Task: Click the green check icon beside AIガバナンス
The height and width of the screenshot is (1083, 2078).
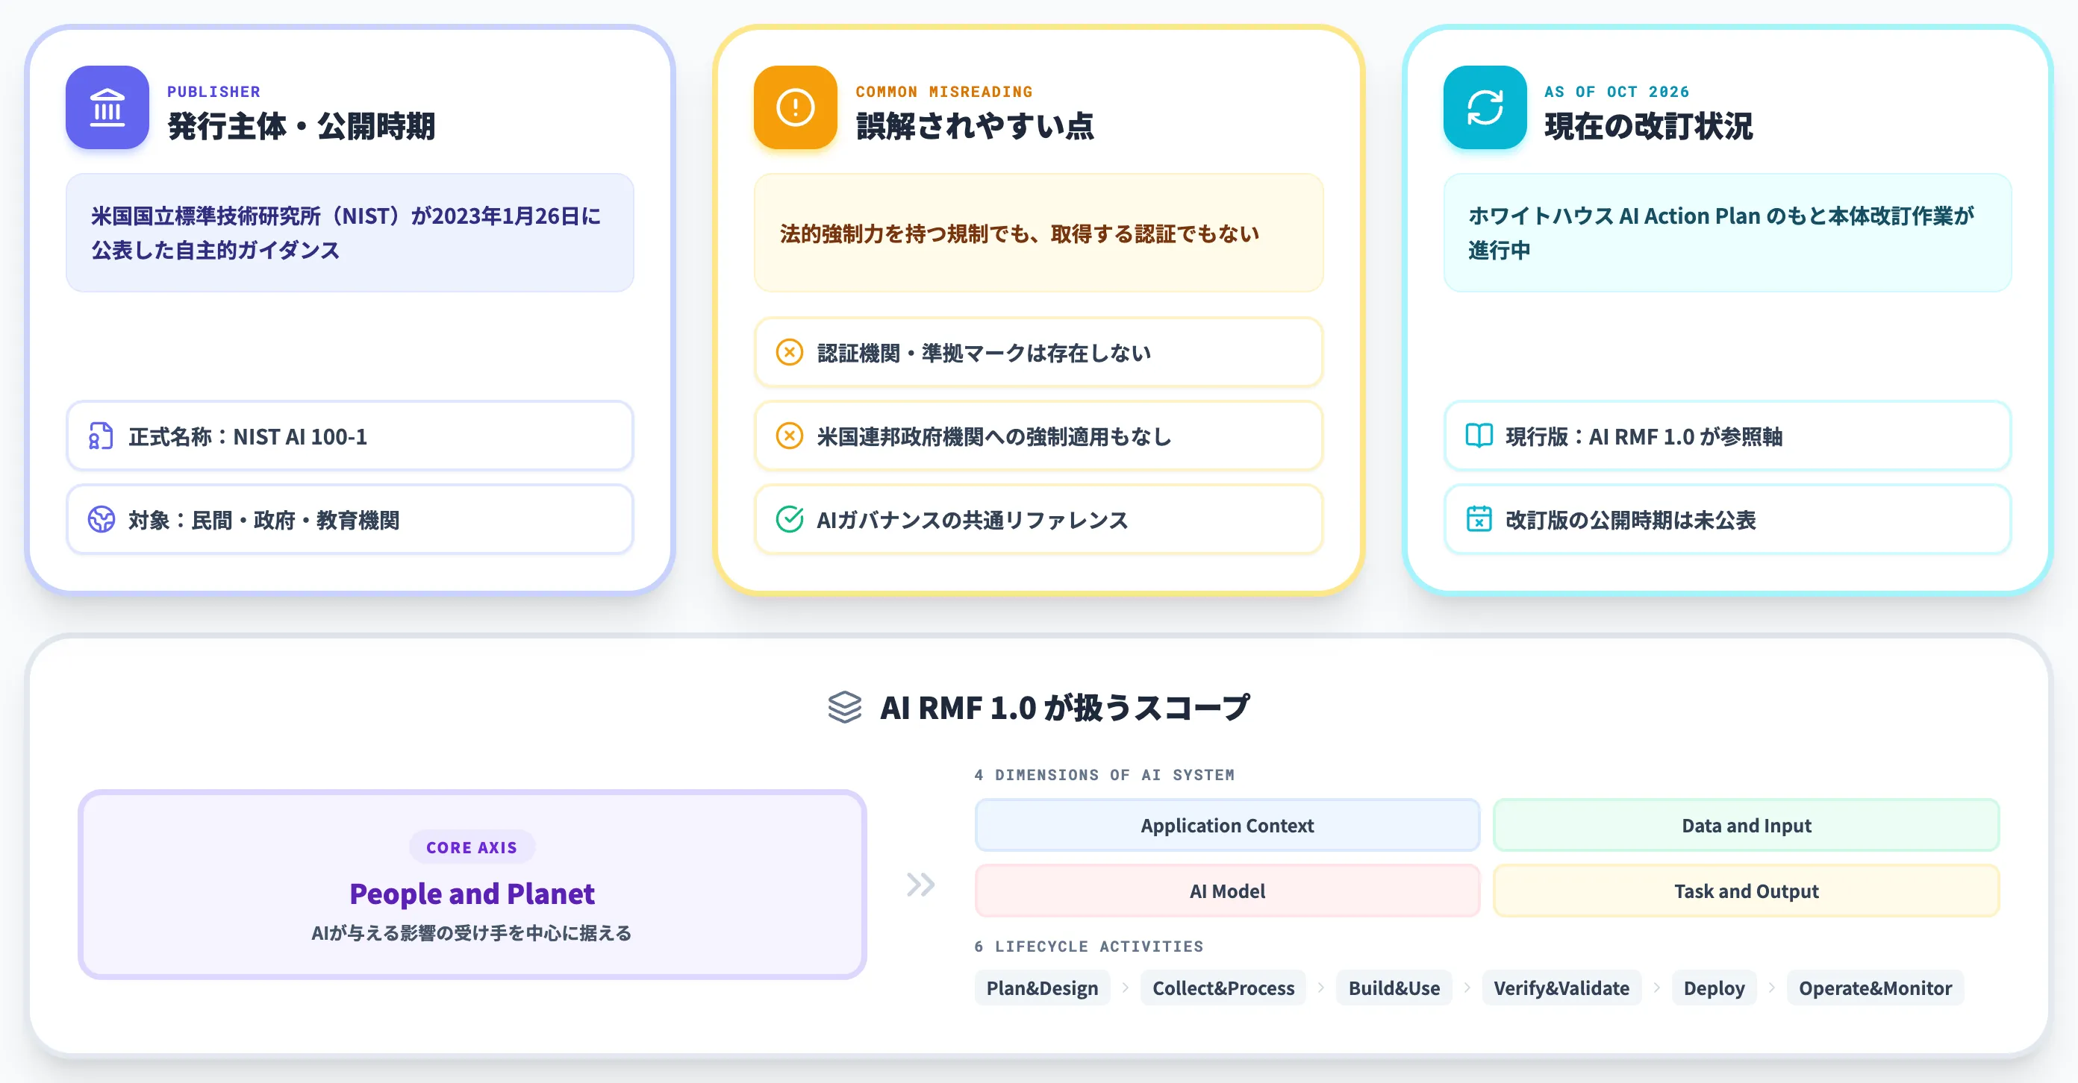Action: coord(789,519)
